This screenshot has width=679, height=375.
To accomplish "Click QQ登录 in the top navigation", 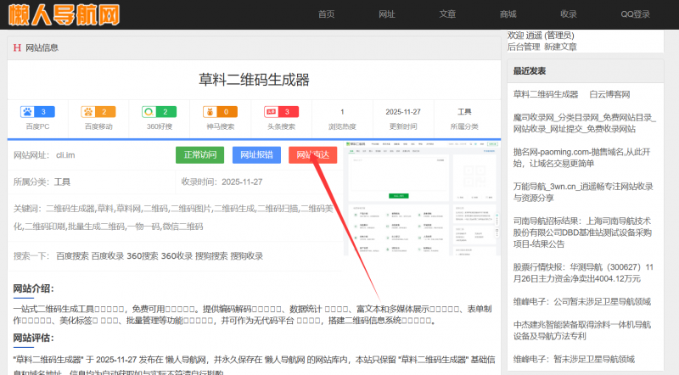I will pyautogui.click(x=635, y=14).
